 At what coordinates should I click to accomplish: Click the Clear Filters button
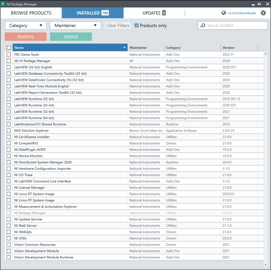click(118, 25)
